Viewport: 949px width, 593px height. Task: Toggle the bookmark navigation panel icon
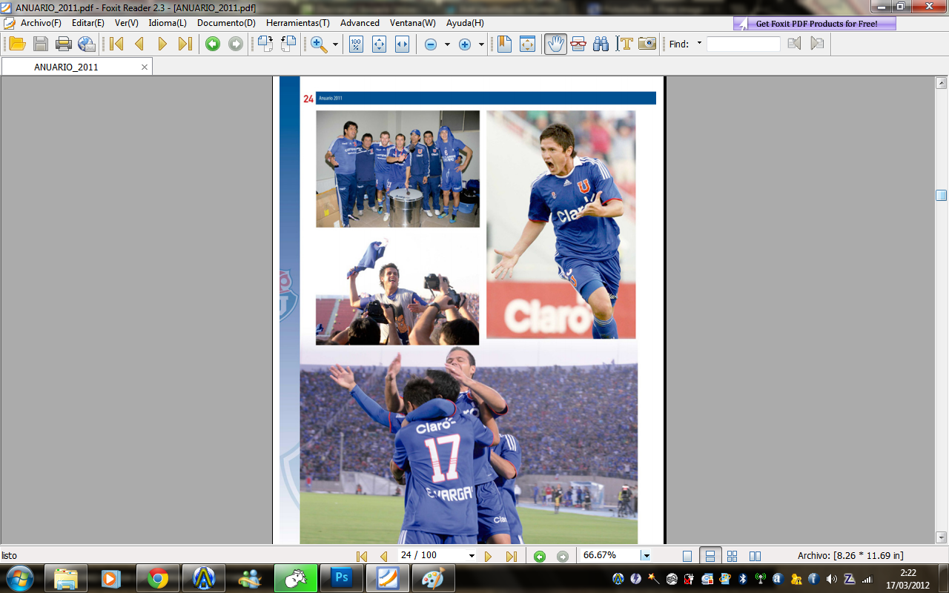[x=504, y=44]
